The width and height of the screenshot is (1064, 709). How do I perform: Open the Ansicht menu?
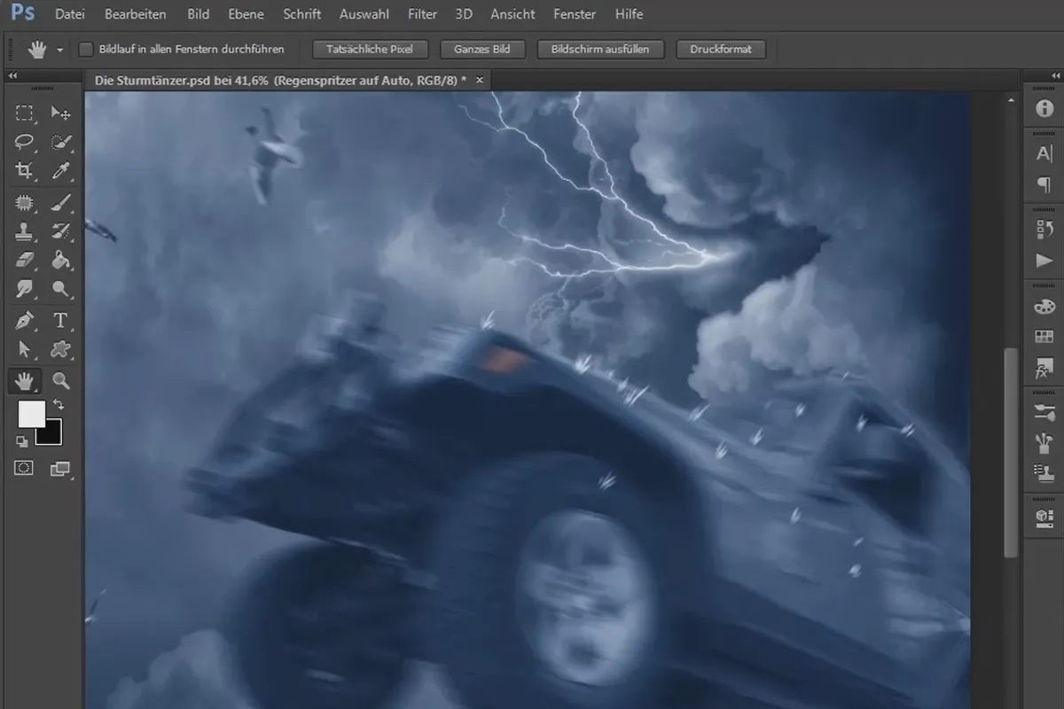click(x=512, y=14)
